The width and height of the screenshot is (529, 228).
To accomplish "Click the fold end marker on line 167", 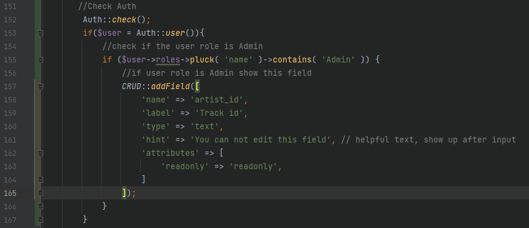I will click(41, 220).
